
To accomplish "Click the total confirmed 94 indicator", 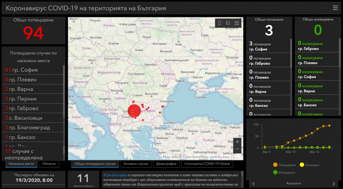I will (33, 33).
